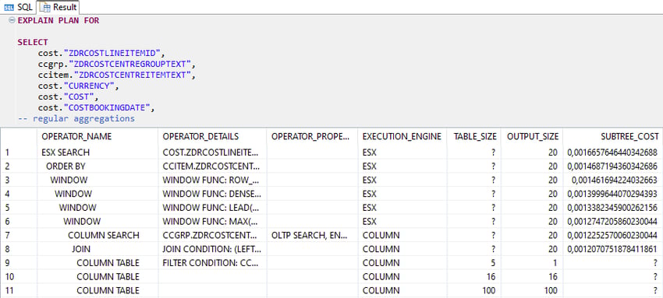
Task: Click "CURRENCY" in the SQL text
Action: point(89,86)
